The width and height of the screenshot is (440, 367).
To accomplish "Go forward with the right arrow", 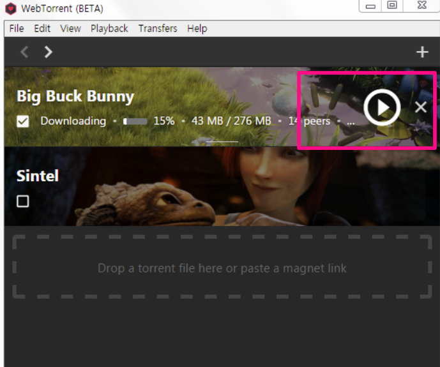I will point(49,52).
